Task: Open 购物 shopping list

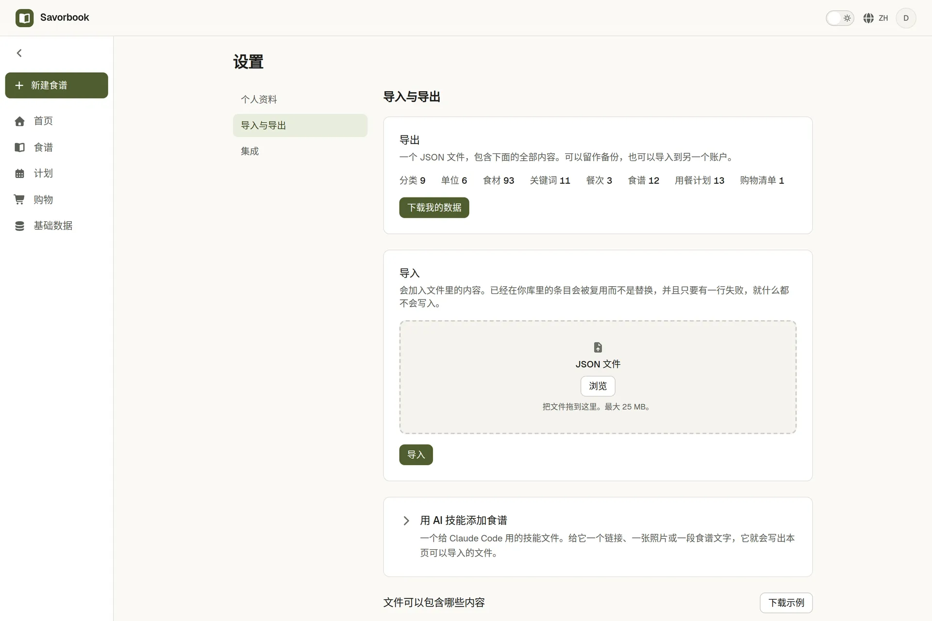Action: click(56, 199)
